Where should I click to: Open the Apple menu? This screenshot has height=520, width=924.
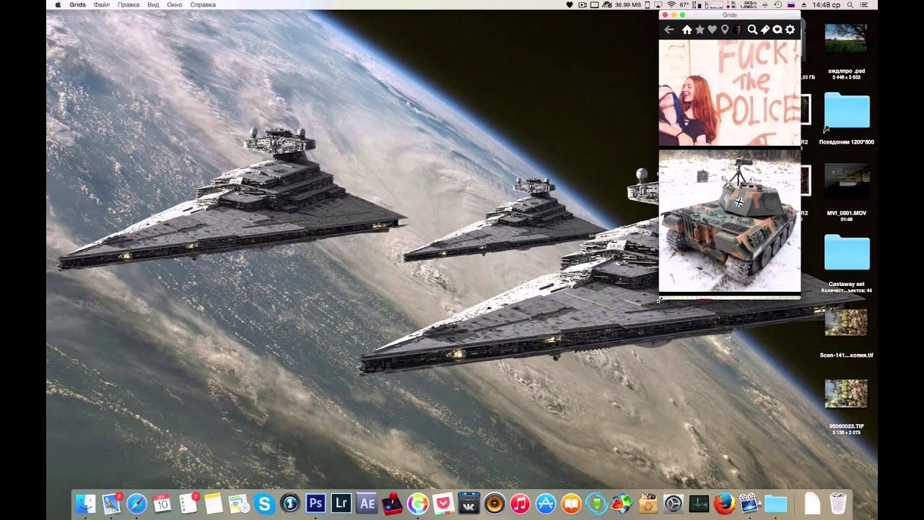click(x=58, y=4)
